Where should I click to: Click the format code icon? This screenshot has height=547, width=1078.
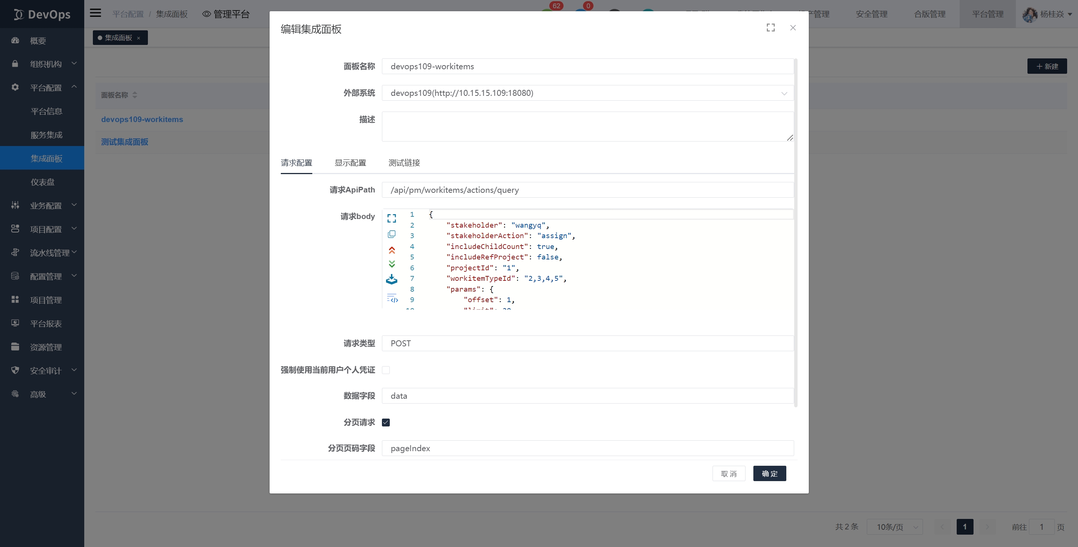point(392,299)
